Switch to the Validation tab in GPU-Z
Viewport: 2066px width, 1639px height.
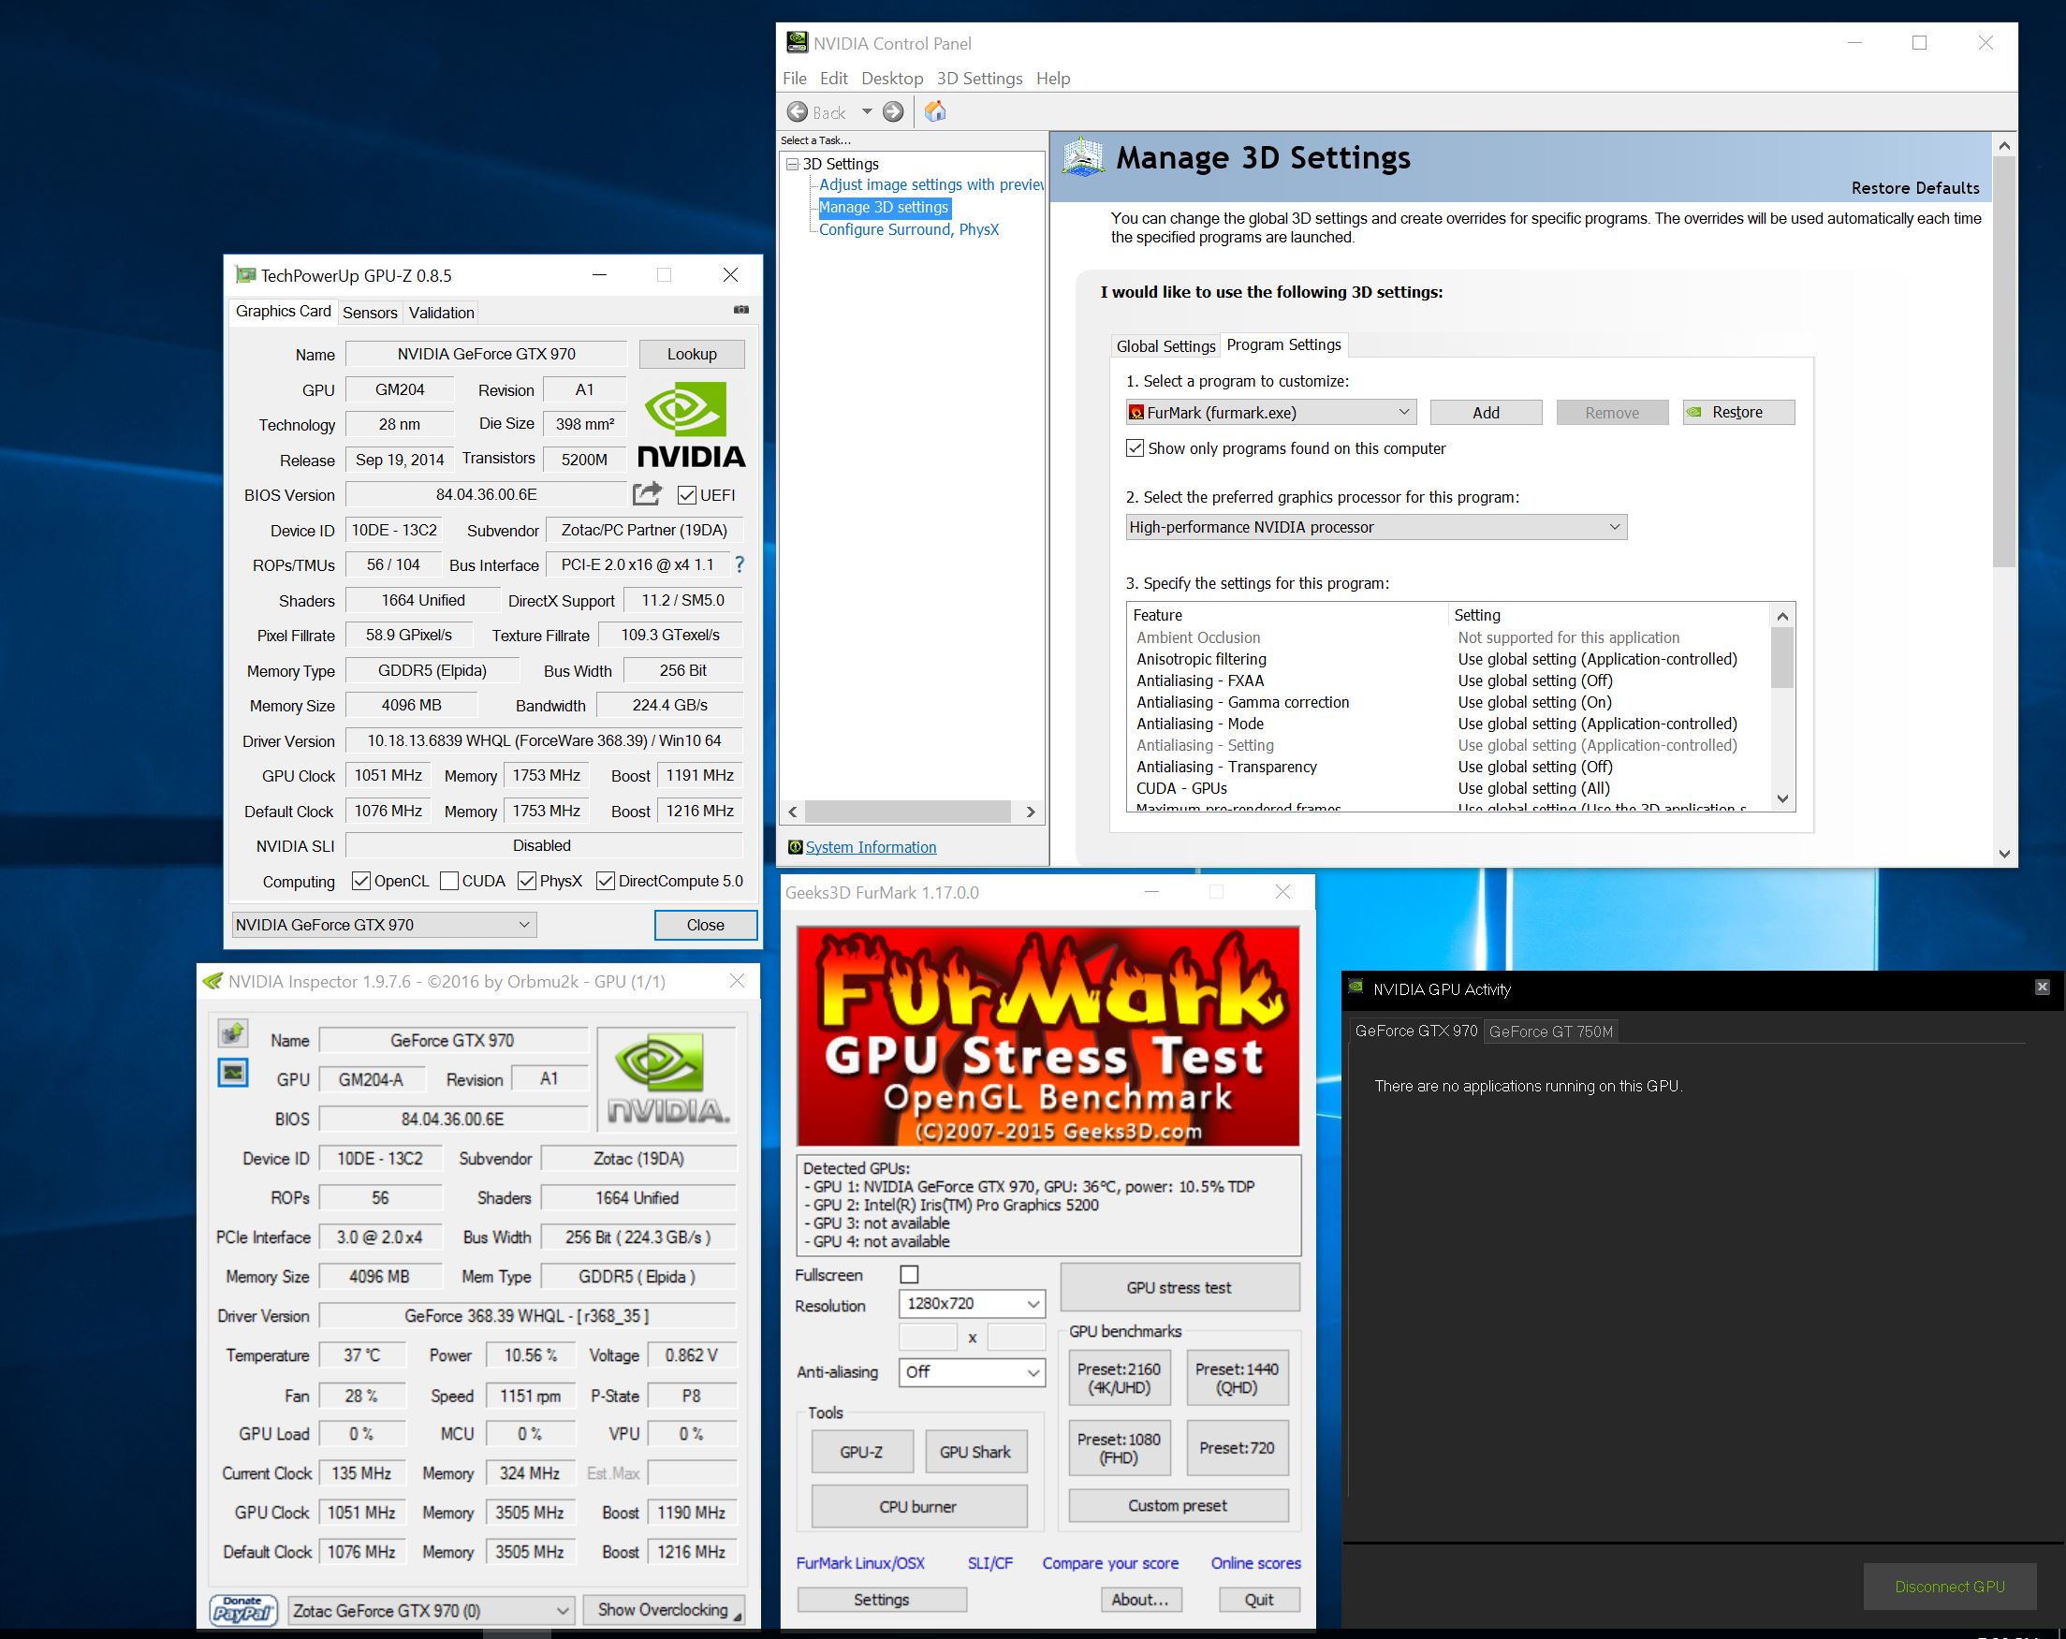[441, 313]
